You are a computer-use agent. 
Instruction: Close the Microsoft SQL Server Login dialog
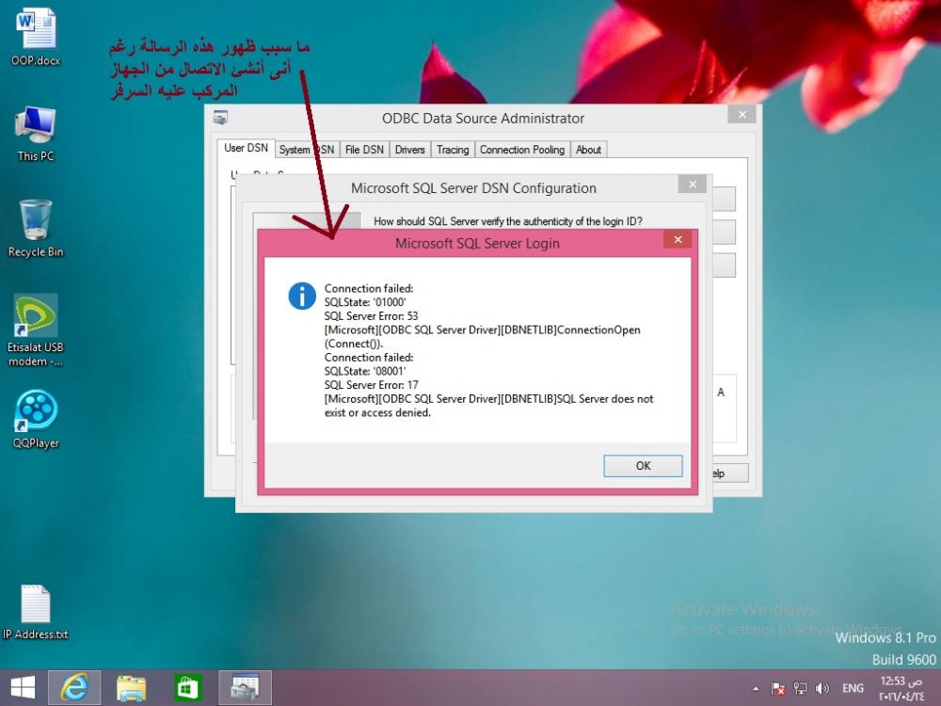[678, 240]
